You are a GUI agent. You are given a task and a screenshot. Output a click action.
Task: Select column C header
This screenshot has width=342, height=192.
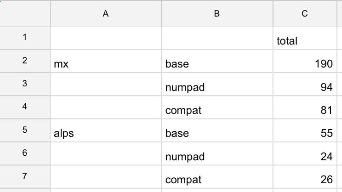304,14
